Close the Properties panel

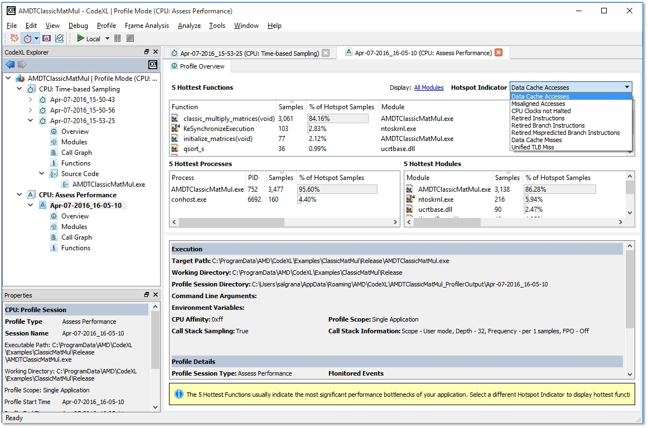tap(156, 295)
